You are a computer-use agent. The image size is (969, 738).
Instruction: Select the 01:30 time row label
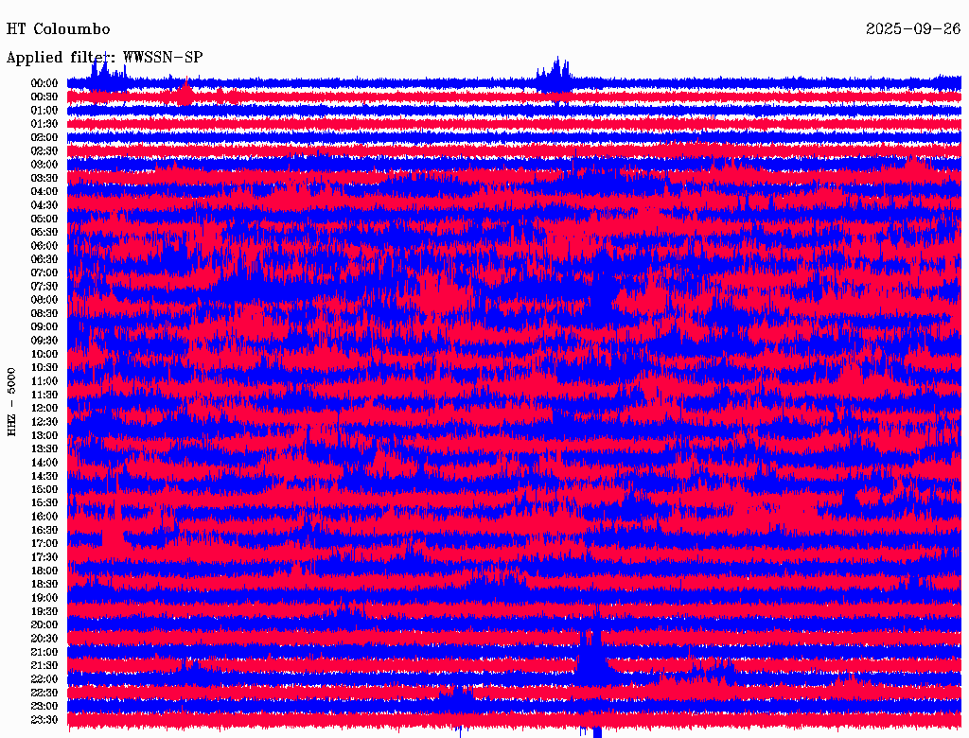(x=44, y=124)
